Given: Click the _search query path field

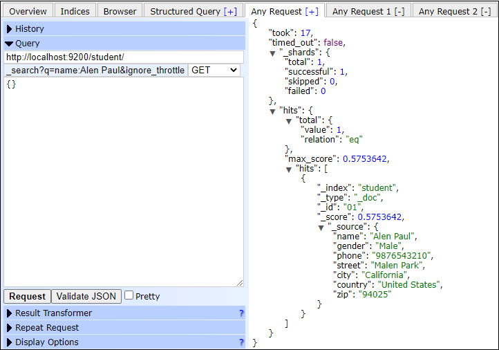Looking at the screenshot, I should point(95,70).
